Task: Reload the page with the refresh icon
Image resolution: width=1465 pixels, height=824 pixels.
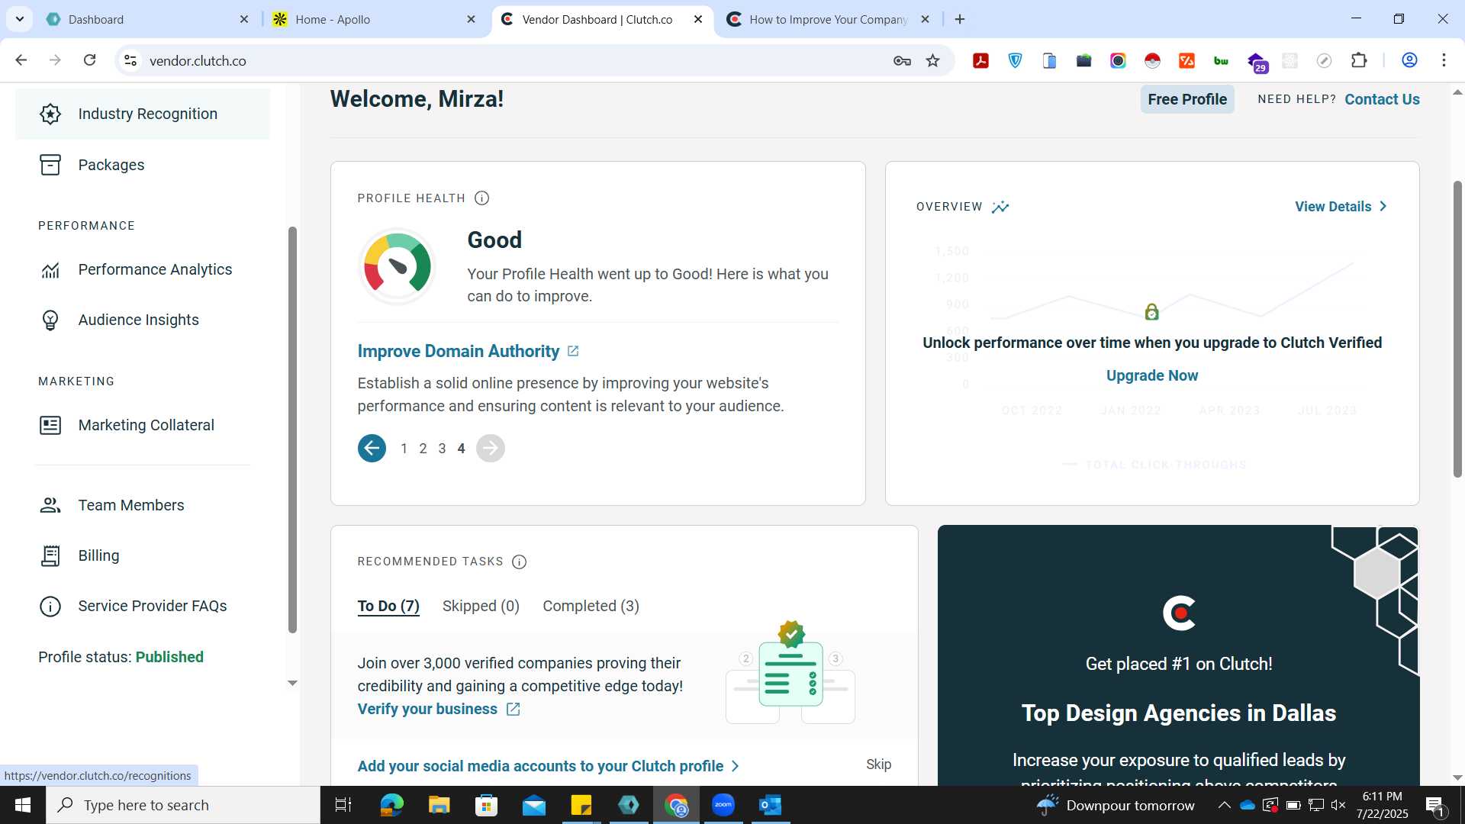Action: tap(89, 60)
